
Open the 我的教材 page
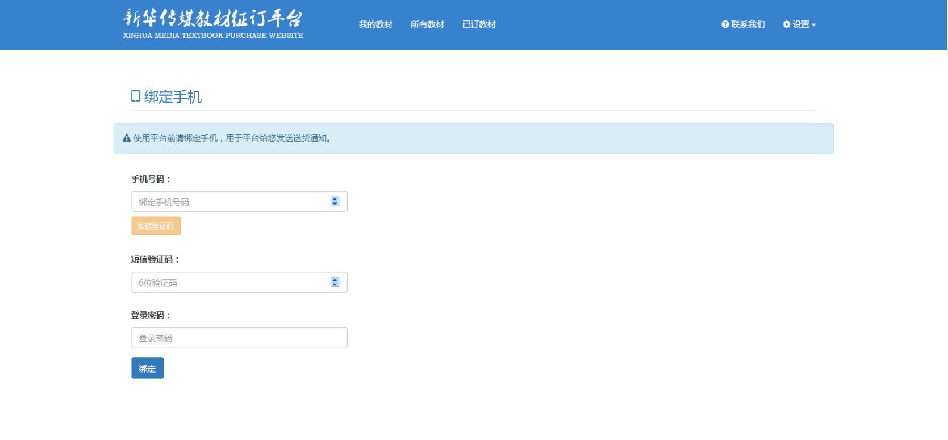pos(375,24)
